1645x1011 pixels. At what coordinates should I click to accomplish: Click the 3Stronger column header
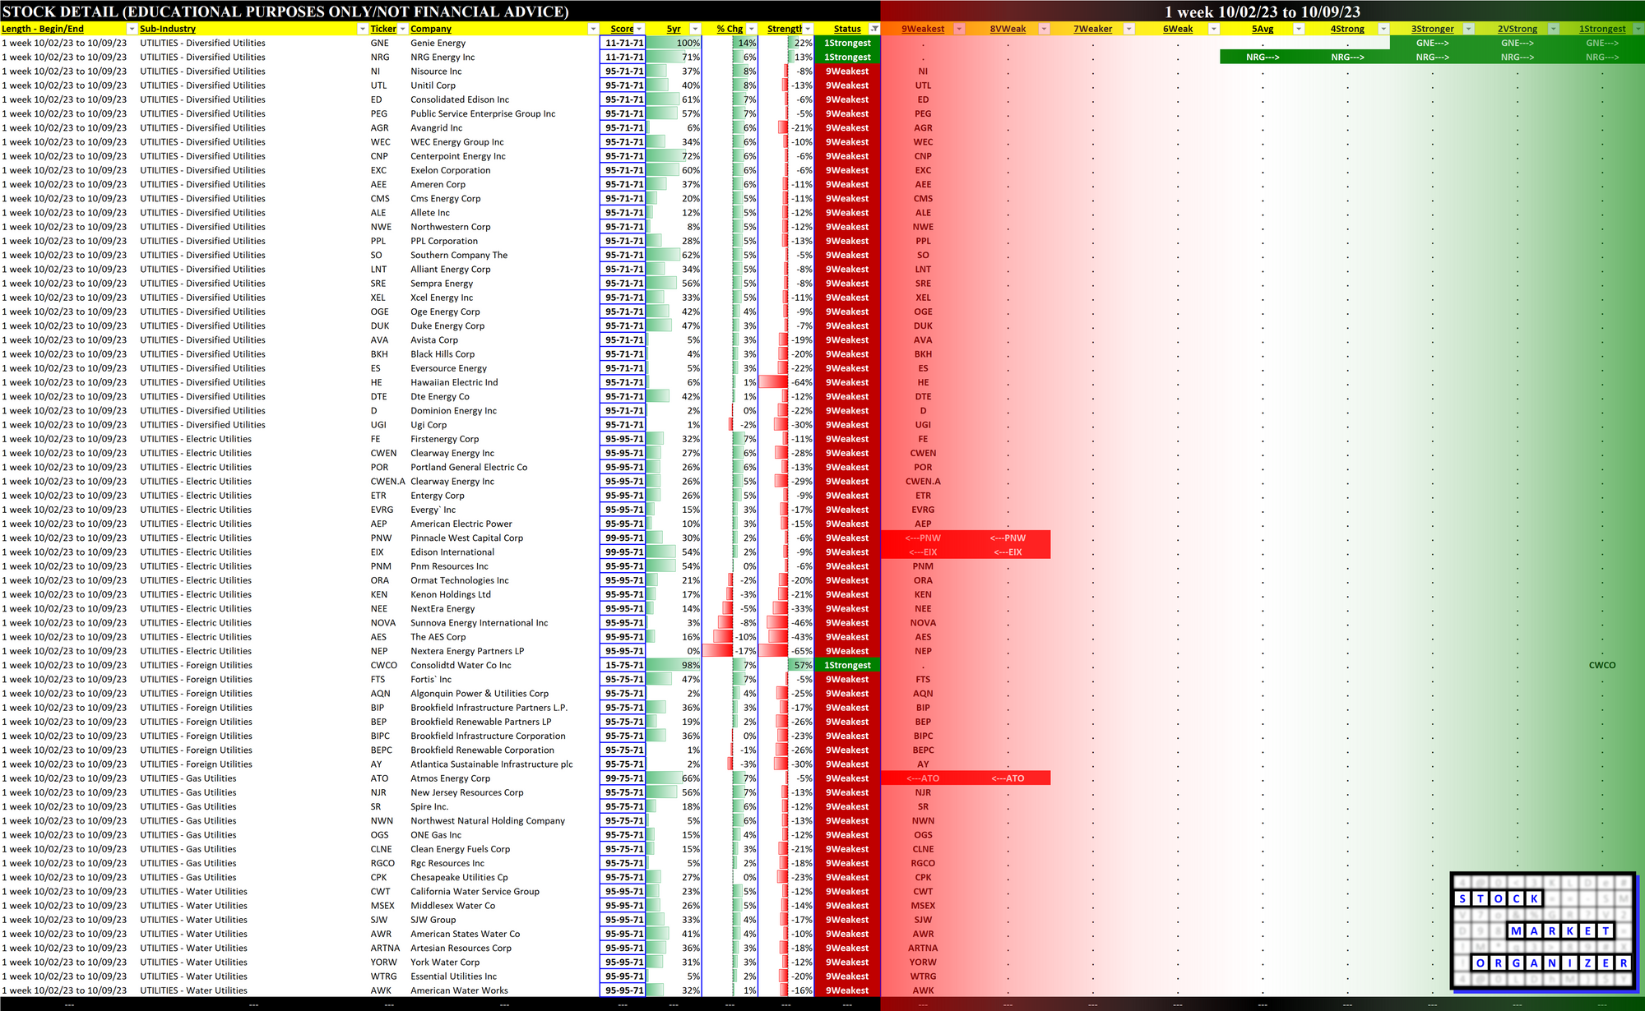(1432, 29)
